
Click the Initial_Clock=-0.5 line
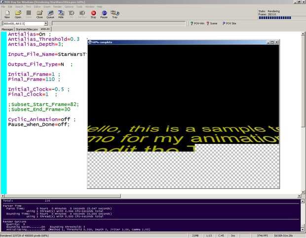38,89
